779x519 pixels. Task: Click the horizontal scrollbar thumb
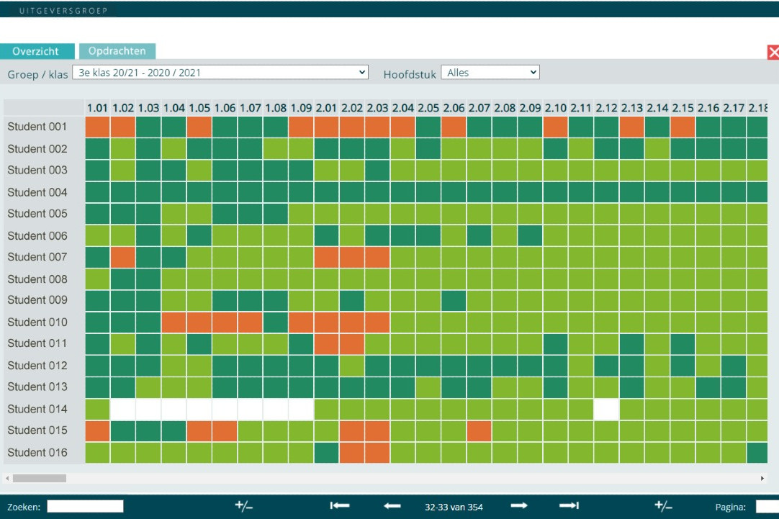click(x=39, y=478)
